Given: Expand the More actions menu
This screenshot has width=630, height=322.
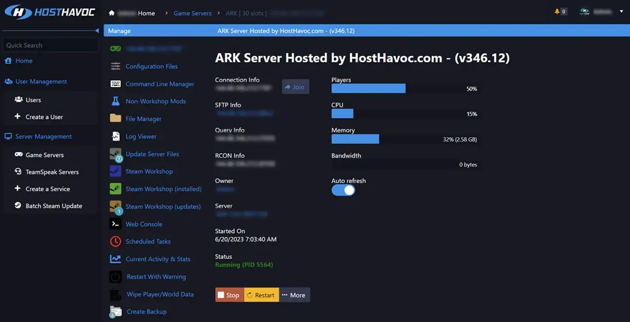Looking at the screenshot, I should pyautogui.click(x=294, y=295).
